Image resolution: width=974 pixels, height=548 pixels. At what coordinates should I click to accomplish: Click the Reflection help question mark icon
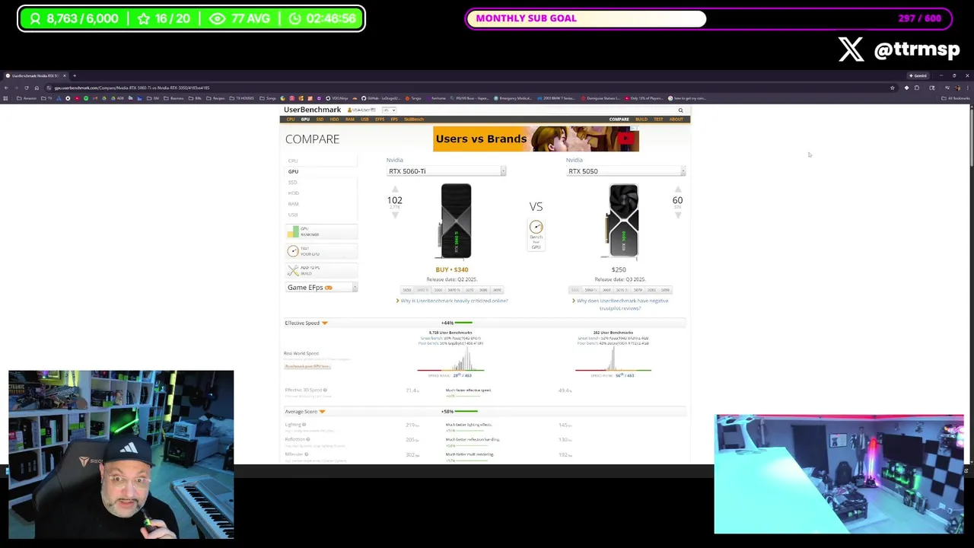click(x=308, y=439)
